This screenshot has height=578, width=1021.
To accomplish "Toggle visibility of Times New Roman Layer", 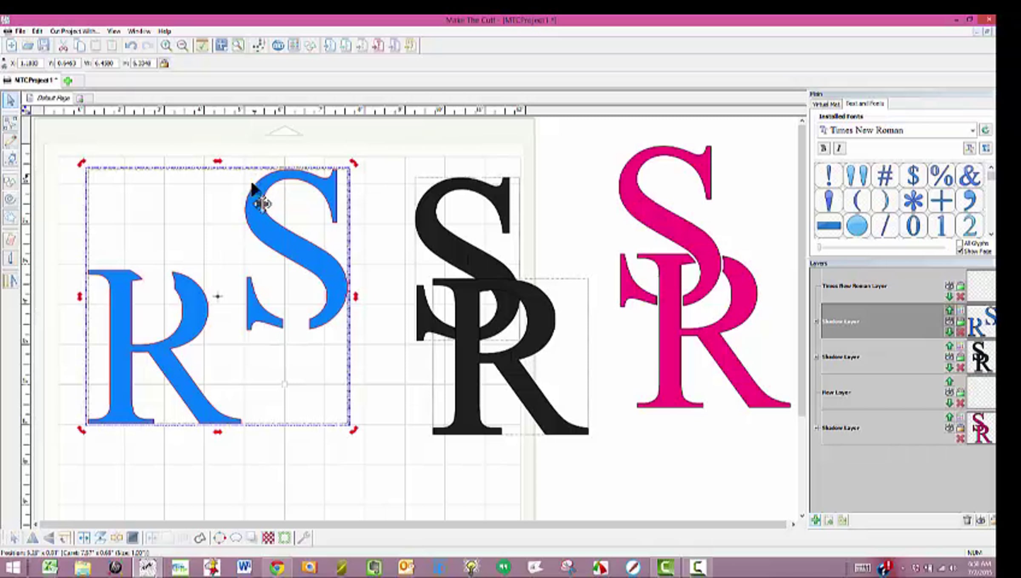I will (949, 286).
